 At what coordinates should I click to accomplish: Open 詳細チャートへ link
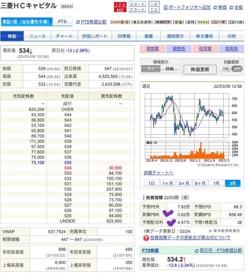[x=159, y=173]
